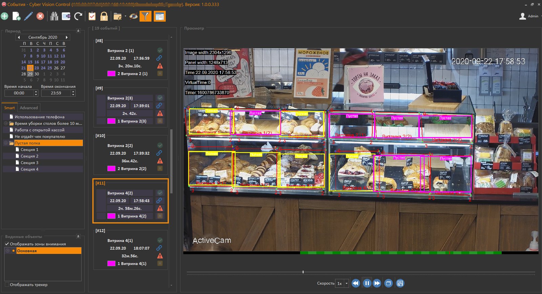Expand Время уборки столов tree node
The width and height of the screenshot is (542, 294).
[6, 123]
